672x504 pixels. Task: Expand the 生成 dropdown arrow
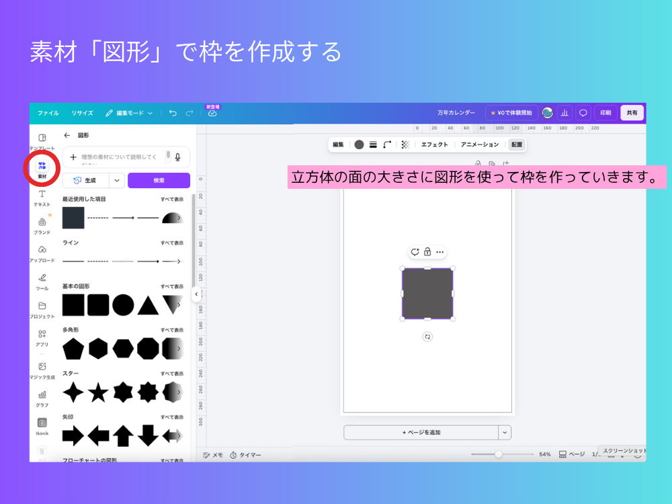tap(116, 180)
